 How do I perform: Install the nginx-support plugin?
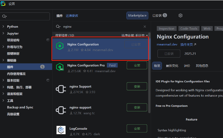pos(137,107)
